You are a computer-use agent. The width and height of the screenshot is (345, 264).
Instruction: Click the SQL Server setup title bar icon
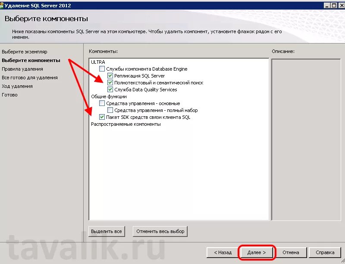[2, 5]
